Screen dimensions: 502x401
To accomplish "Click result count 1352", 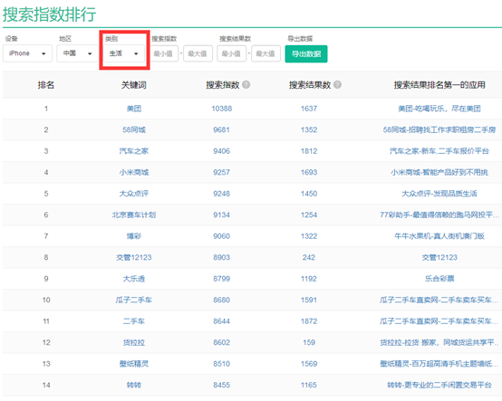I will (309, 129).
